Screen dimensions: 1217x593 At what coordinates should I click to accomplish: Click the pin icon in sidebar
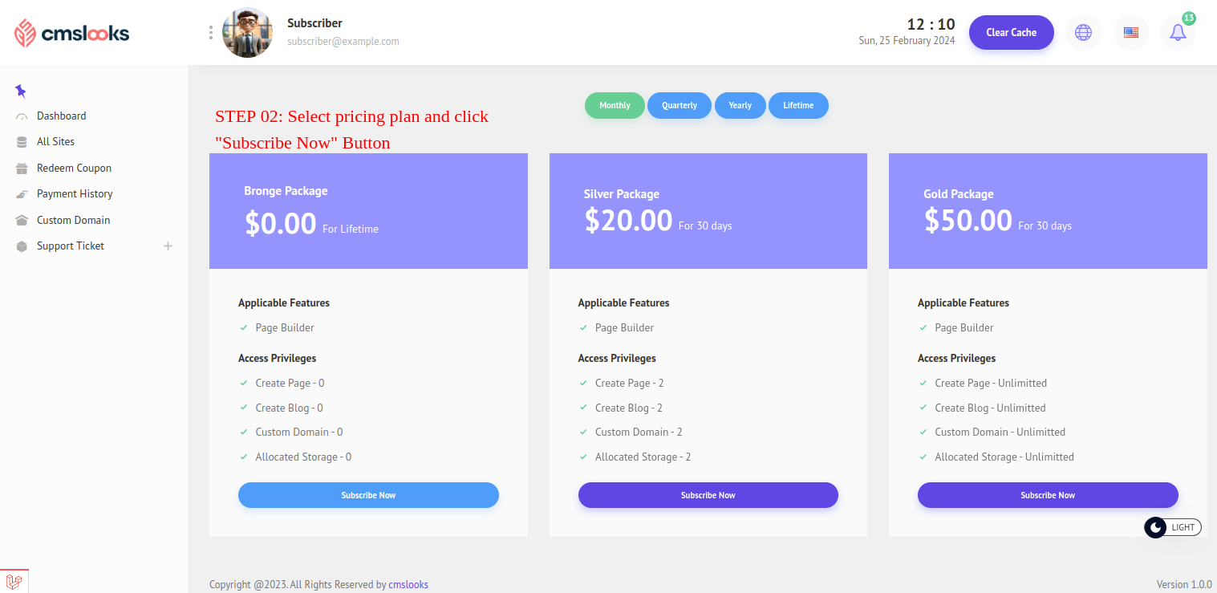tap(21, 91)
